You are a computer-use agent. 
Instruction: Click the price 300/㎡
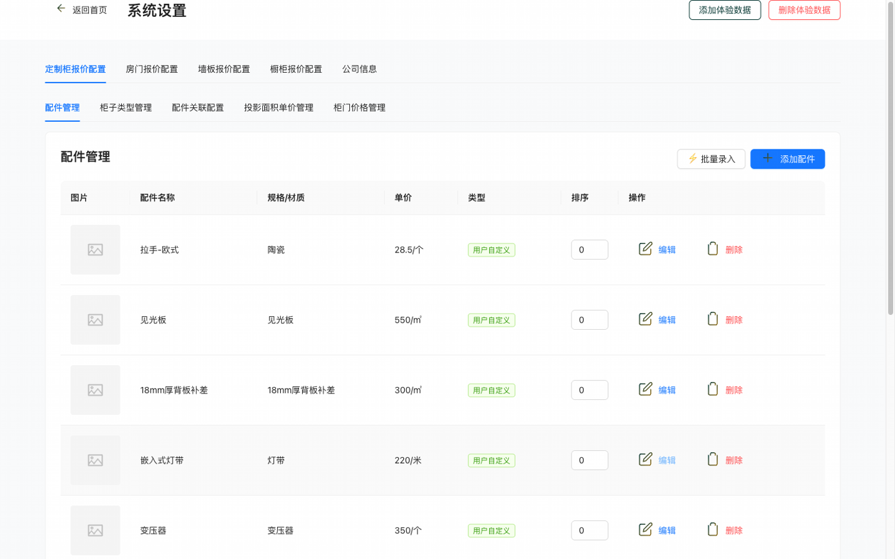click(408, 390)
